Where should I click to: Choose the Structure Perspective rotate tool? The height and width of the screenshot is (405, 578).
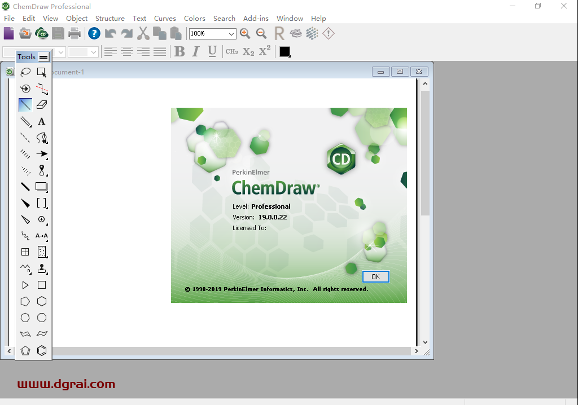(25, 89)
